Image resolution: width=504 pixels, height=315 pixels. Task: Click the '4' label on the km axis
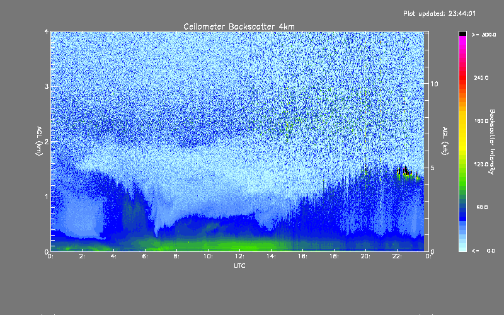coord(47,31)
